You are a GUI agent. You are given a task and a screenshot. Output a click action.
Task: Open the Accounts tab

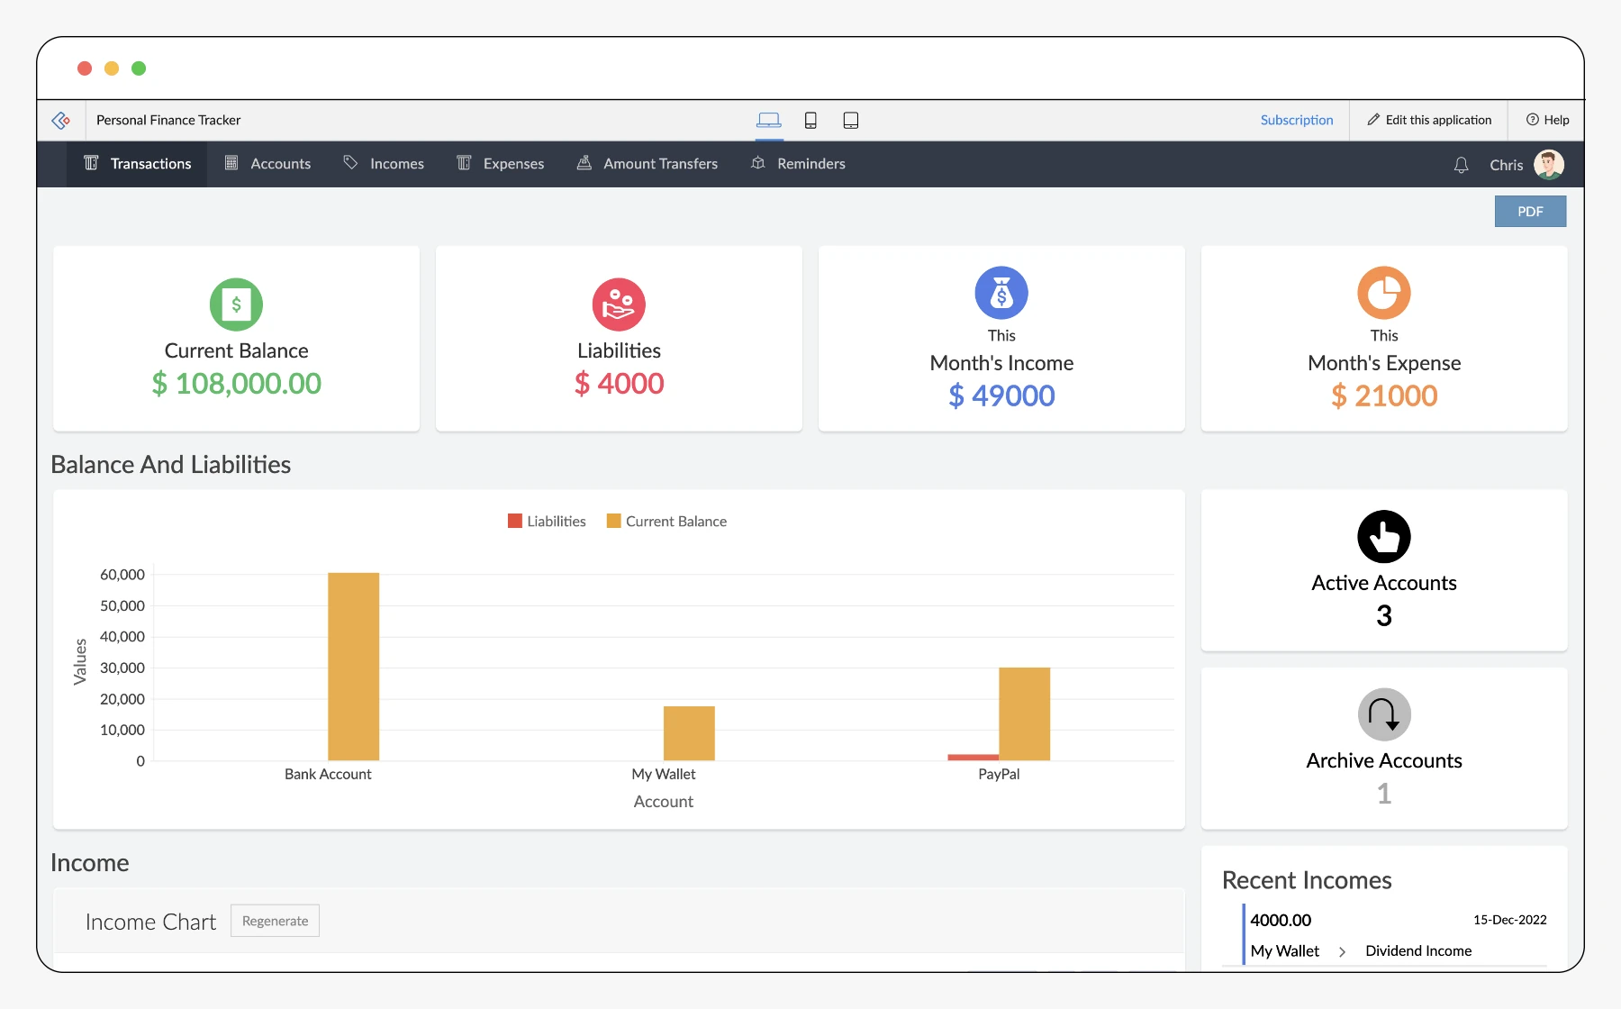[268, 164]
